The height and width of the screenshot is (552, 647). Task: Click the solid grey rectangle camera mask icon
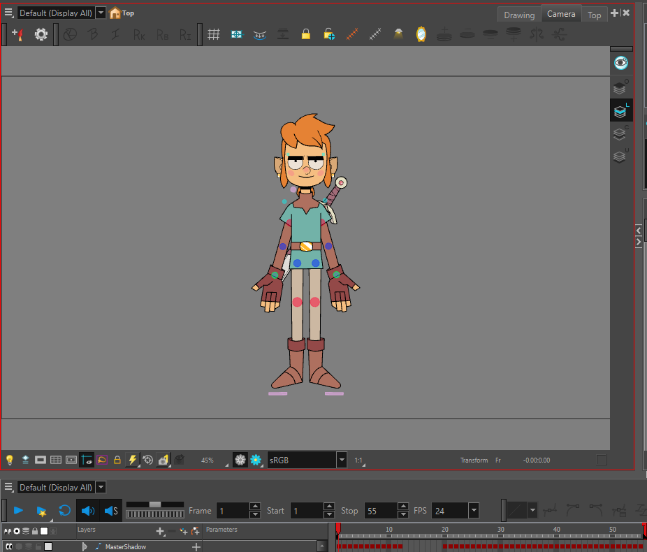point(41,460)
